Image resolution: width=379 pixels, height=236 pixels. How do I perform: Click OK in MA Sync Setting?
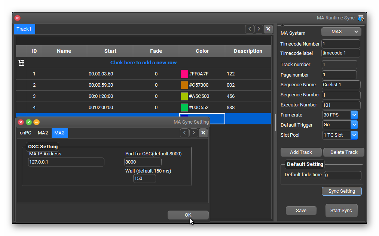188,215
